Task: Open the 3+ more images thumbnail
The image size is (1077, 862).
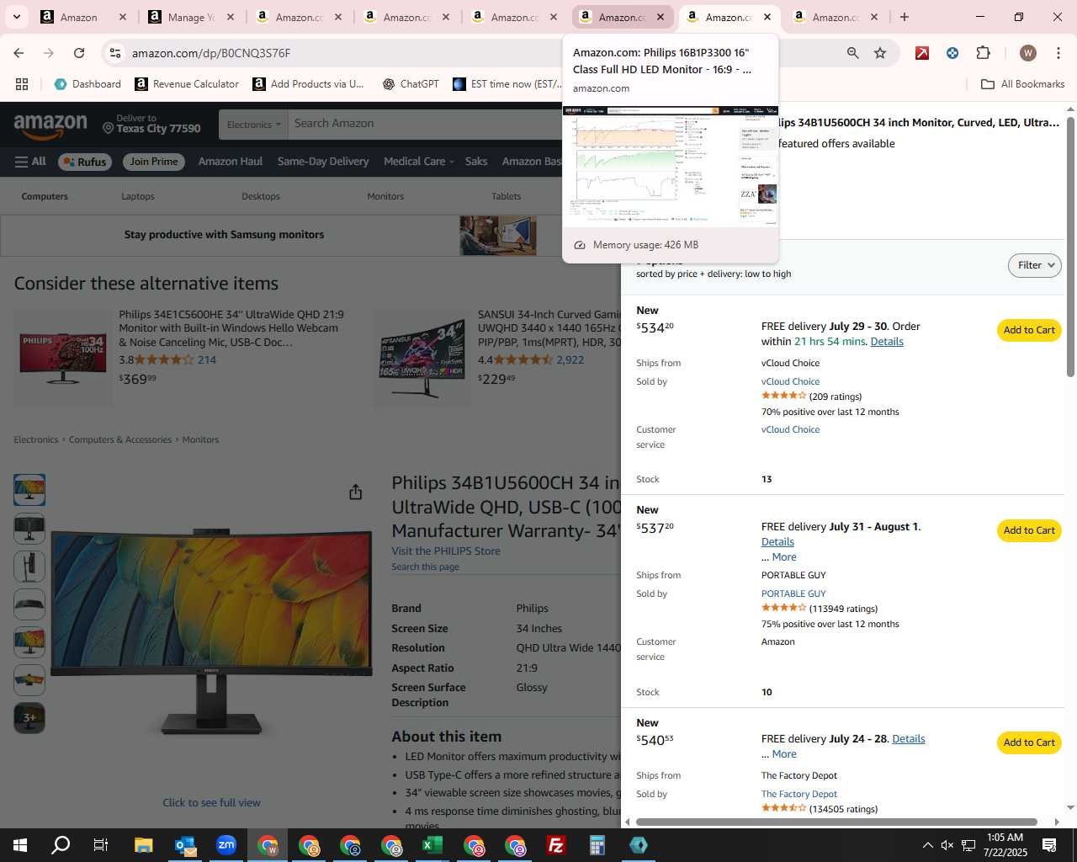Action: click(x=29, y=718)
